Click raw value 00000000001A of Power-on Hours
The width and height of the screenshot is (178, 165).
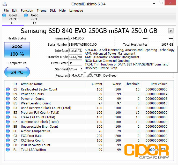(157, 94)
